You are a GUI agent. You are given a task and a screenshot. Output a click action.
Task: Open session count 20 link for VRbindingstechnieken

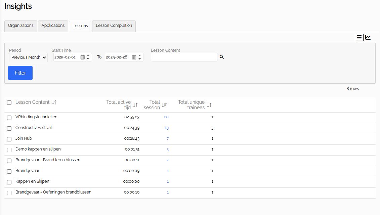coord(166,117)
